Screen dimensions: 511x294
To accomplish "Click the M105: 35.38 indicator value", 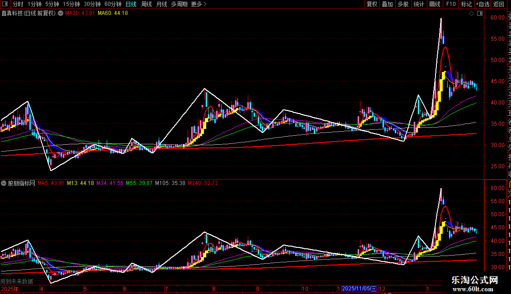I will point(170,183).
